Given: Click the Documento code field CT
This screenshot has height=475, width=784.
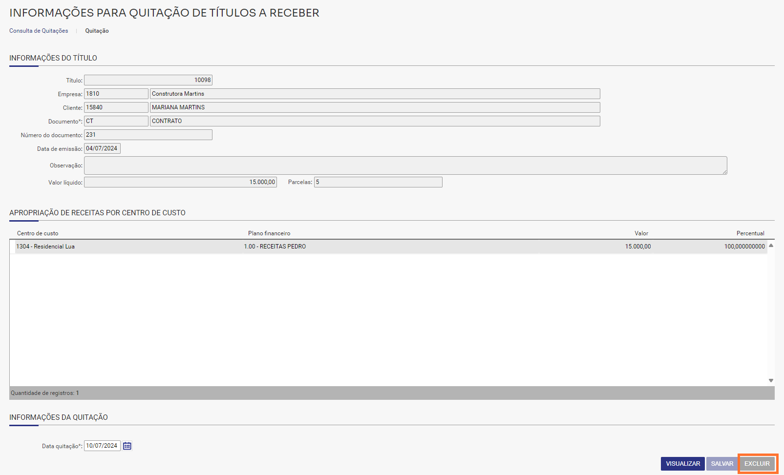Looking at the screenshot, I should 116,121.
